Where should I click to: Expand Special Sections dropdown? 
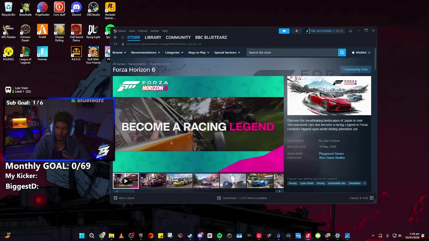(227, 53)
